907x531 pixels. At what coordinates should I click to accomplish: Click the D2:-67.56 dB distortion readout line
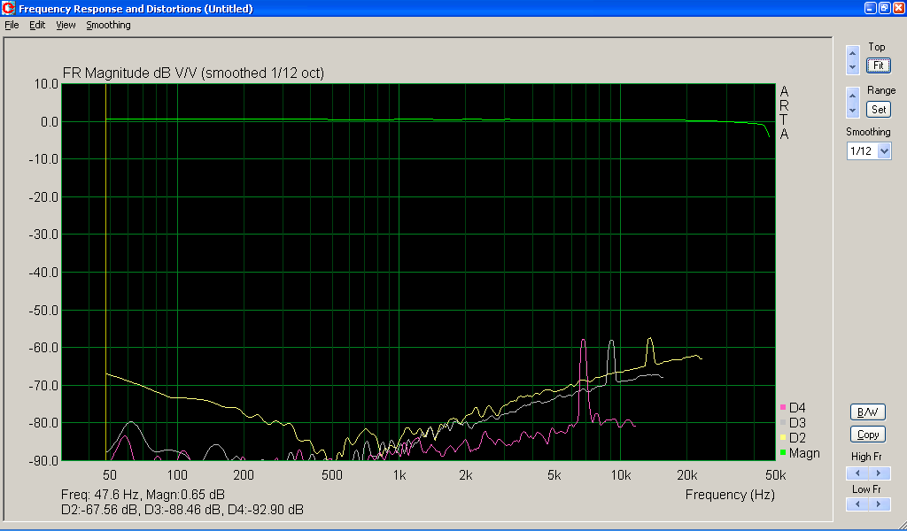tap(182, 510)
